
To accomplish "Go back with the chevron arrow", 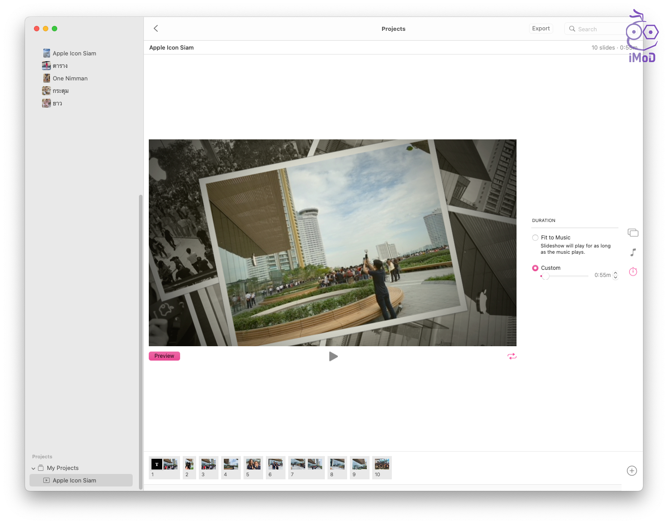I will click(156, 29).
